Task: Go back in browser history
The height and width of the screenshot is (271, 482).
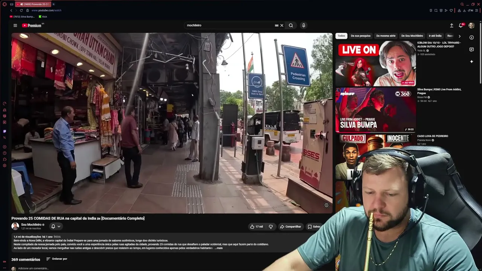Action: pyautogui.click(x=11, y=10)
